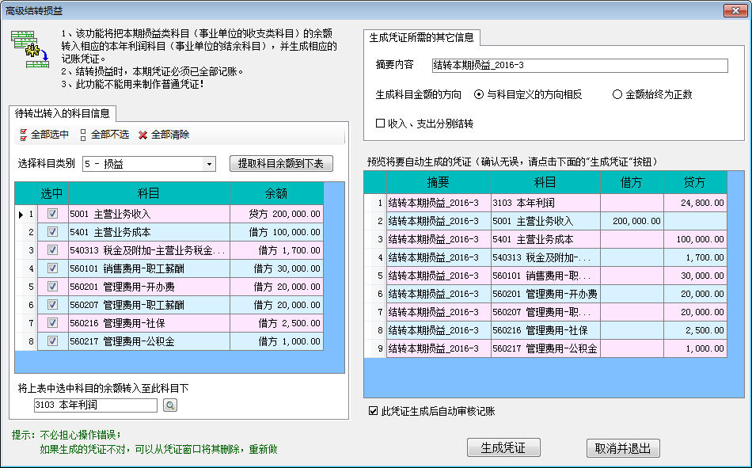Click the 全部不选 label
Screen dimensions: 752x468
[x=110, y=135]
